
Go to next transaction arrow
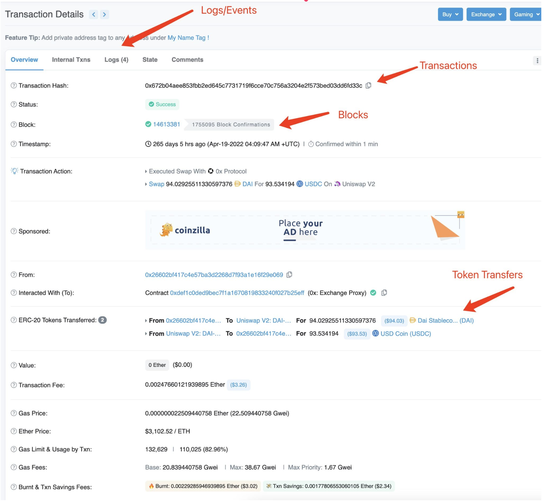[104, 14]
